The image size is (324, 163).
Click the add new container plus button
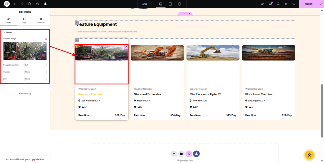[x=174, y=154]
